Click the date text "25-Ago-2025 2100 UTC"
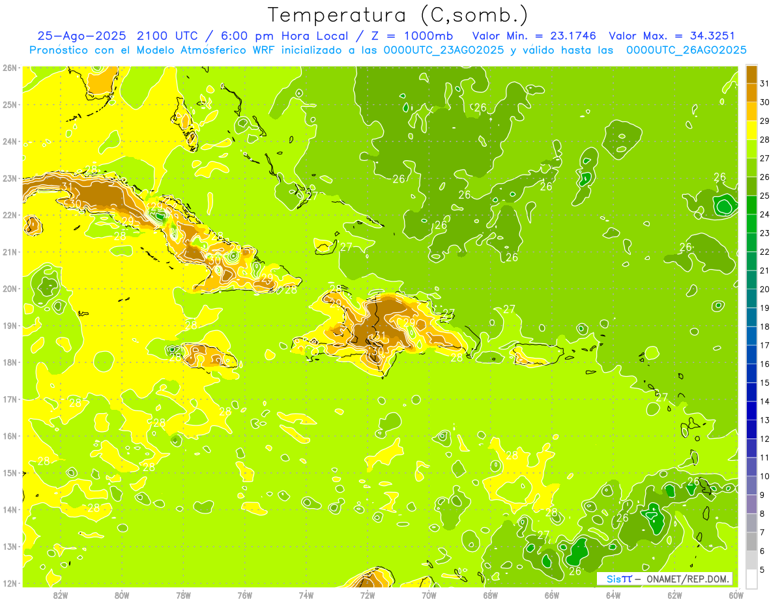This screenshot has height=604, width=782. tap(116, 36)
